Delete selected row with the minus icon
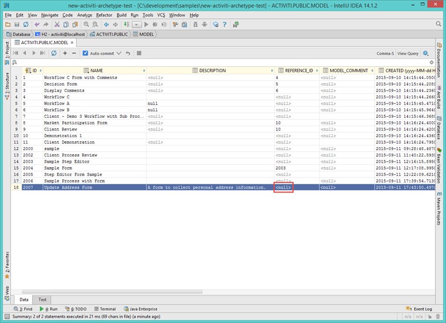Screen dimensions: 446x323 [x=75, y=53]
